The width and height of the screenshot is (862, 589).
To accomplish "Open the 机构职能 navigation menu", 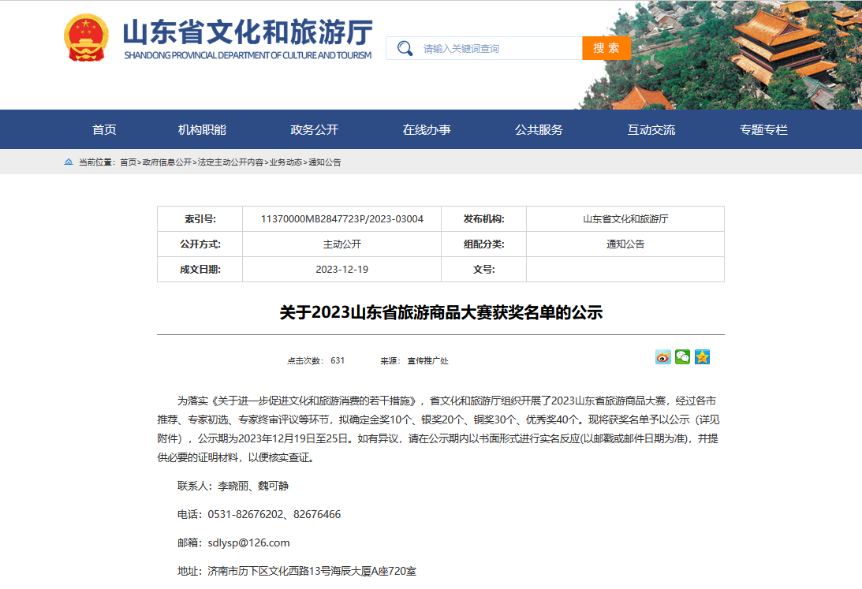I will tap(202, 130).
